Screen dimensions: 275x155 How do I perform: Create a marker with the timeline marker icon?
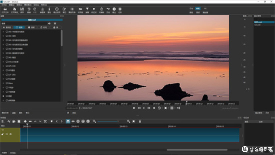point(51,121)
